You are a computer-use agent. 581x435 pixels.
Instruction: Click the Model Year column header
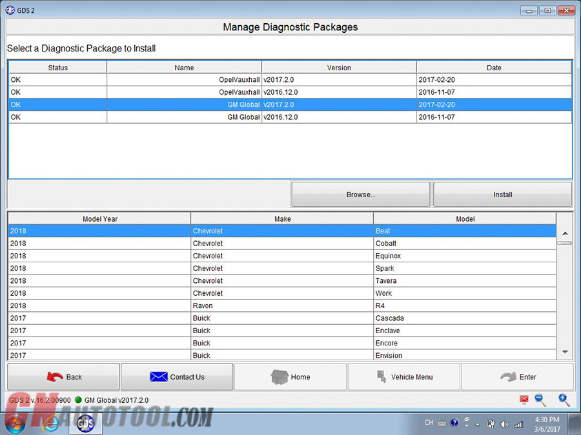[x=99, y=218]
